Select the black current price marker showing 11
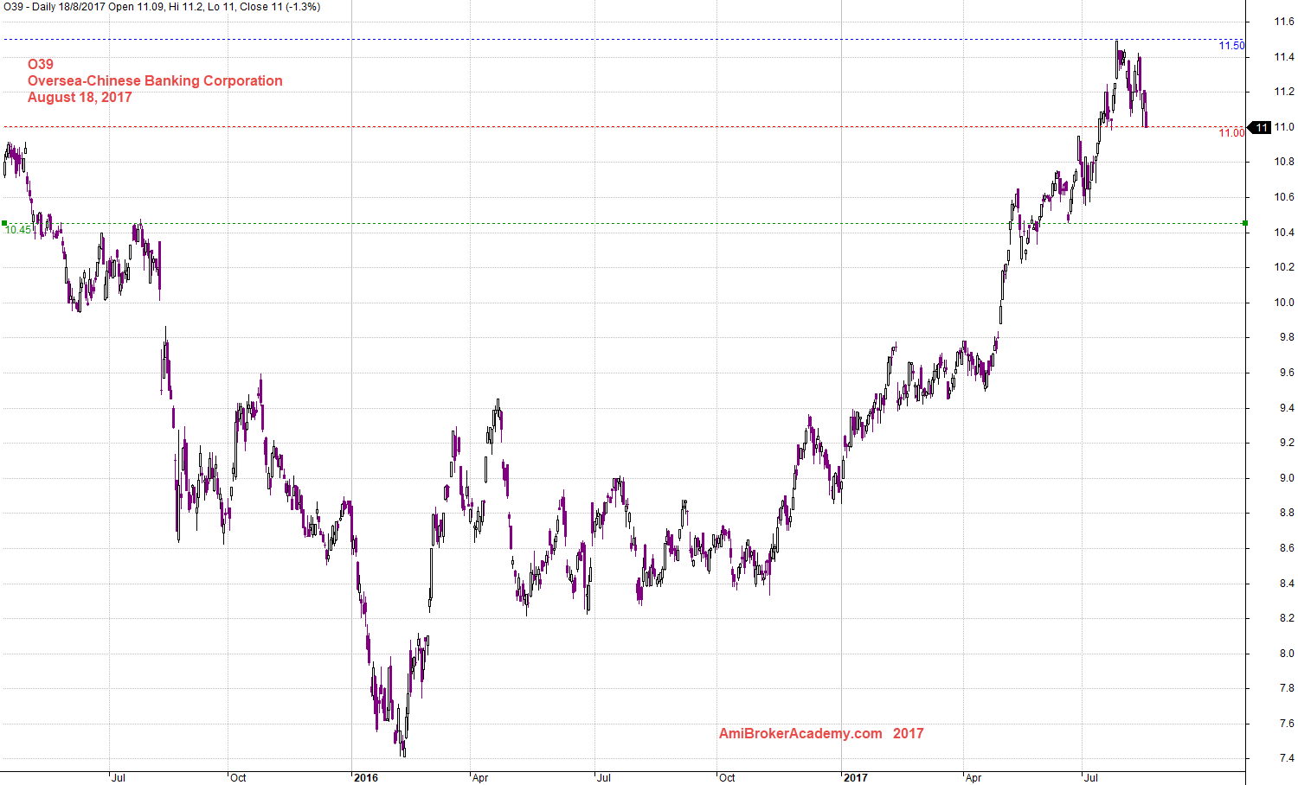 coord(1260,127)
